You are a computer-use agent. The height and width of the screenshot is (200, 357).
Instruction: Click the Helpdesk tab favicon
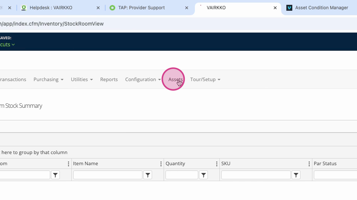(24, 8)
